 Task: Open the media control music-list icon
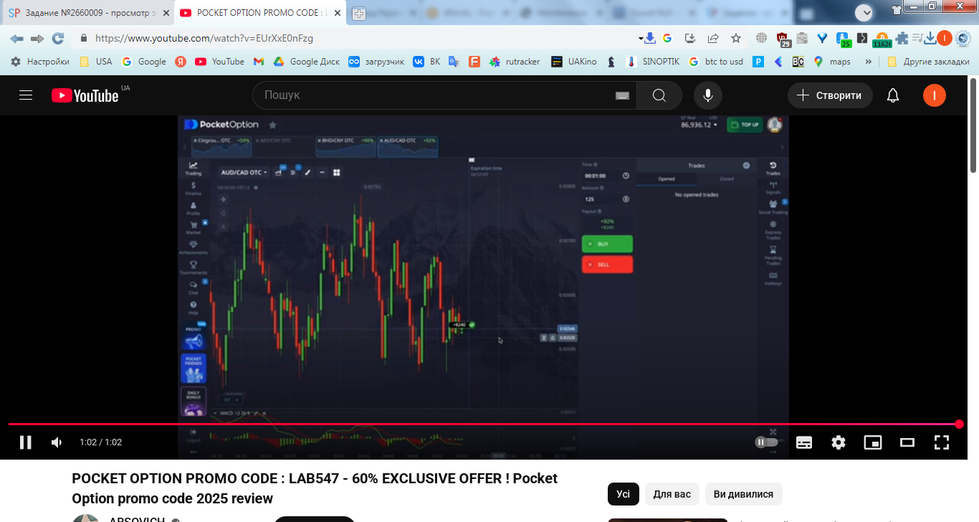coord(917,39)
